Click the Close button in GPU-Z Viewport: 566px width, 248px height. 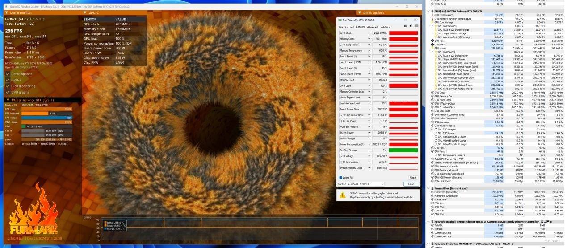click(411, 184)
